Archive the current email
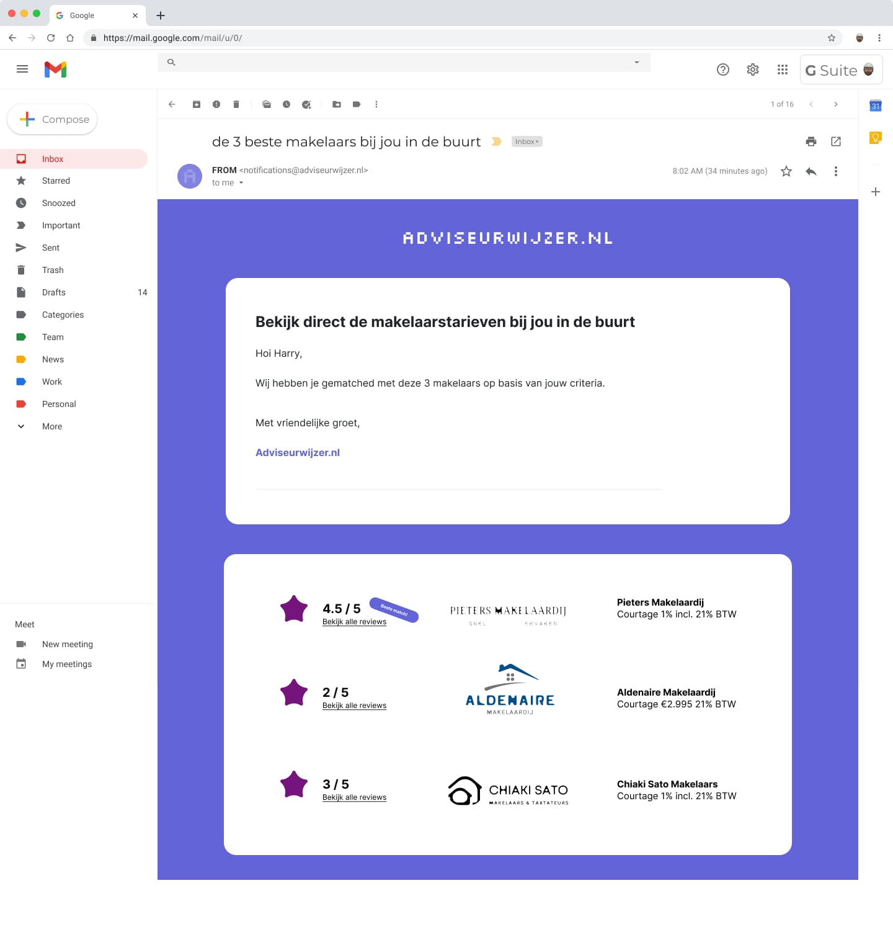 [197, 104]
